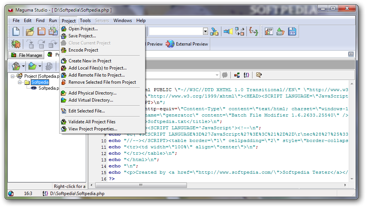Select Validate All Project Files
This screenshot has width=366, height=207.
tap(102, 122)
